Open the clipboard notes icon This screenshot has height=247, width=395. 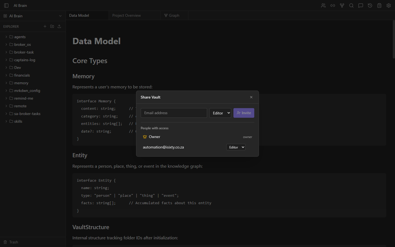tap(379, 5)
